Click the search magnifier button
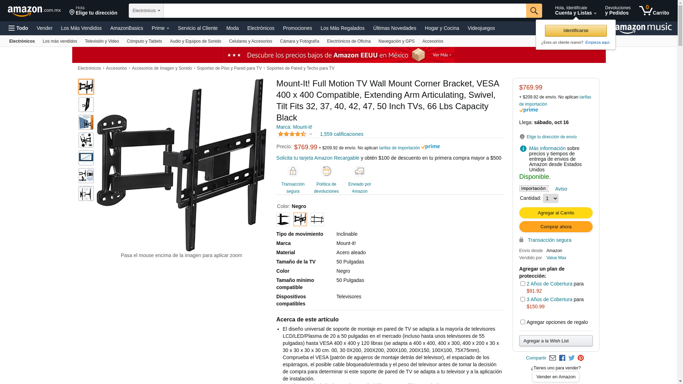The height and width of the screenshot is (384, 683). click(534, 11)
